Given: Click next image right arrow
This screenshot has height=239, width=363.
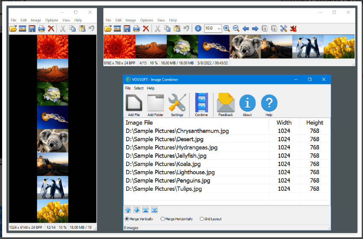Looking at the screenshot, I should pyautogui.click(x=255, y=29).
